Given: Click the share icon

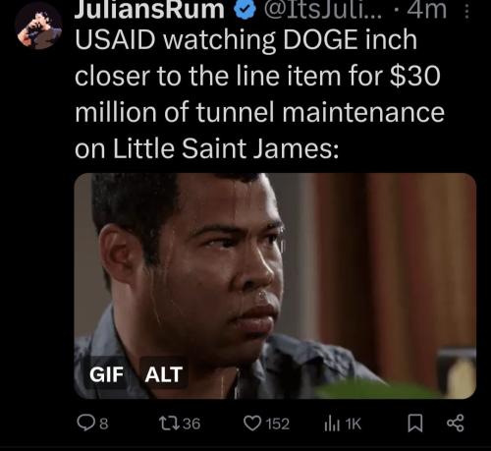Looking at the screenshot, I should [456, 423].
